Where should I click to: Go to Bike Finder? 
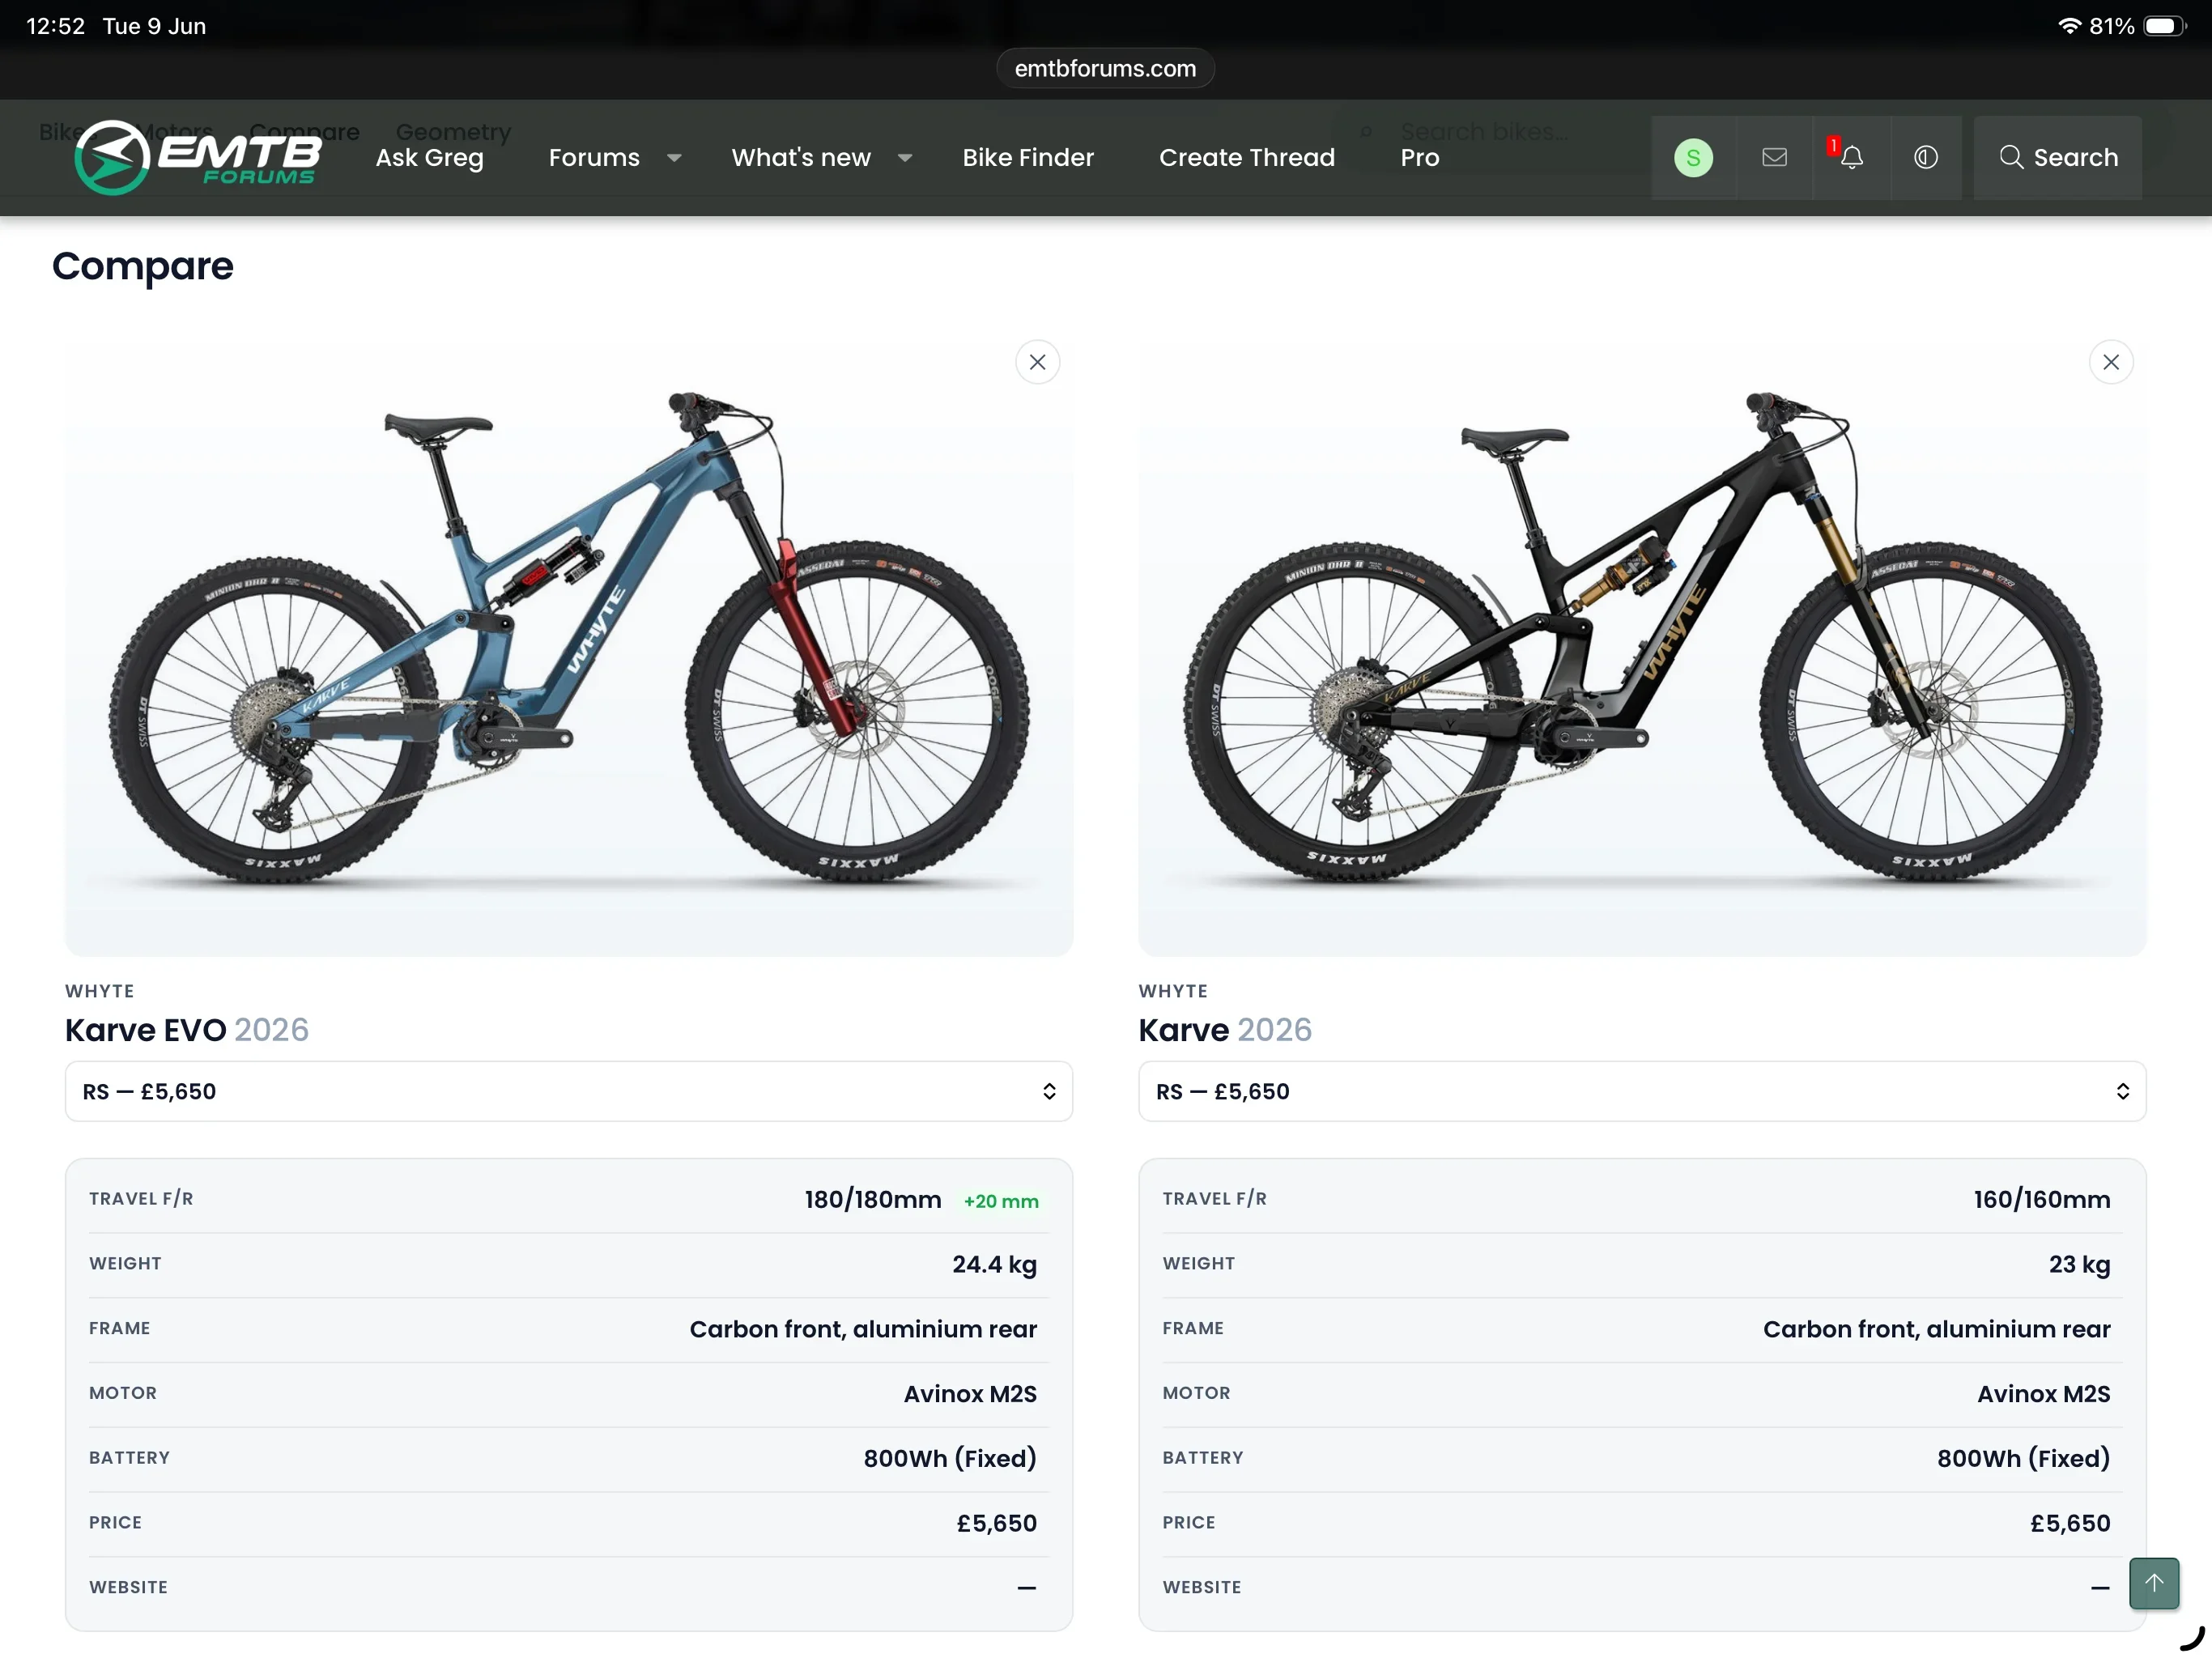(1028, 157)
